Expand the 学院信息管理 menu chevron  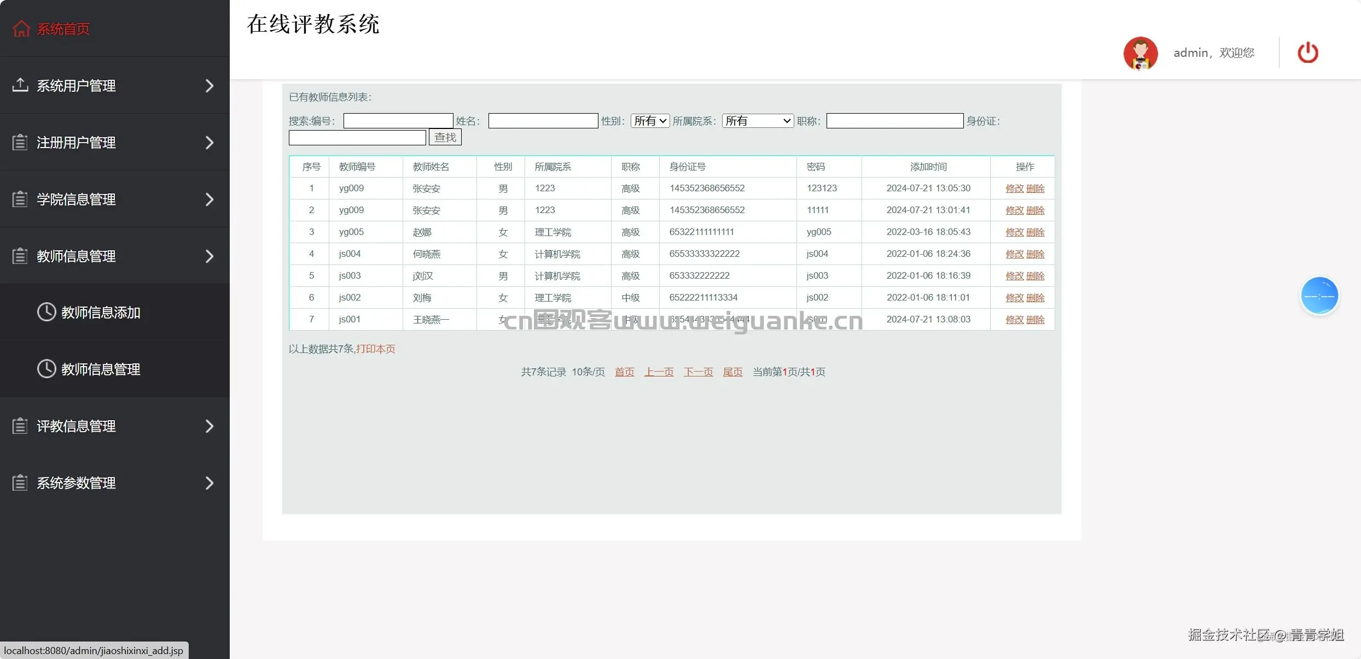209,199
